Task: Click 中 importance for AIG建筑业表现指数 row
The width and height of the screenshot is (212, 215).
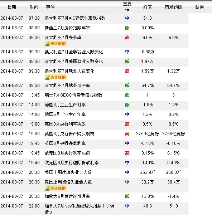Action: [127, 18]
